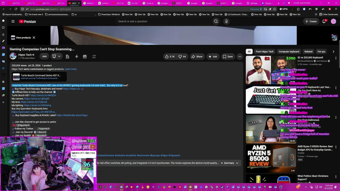
Task: Open the browser application hamburger menu
Action: (x=335, y=9)
